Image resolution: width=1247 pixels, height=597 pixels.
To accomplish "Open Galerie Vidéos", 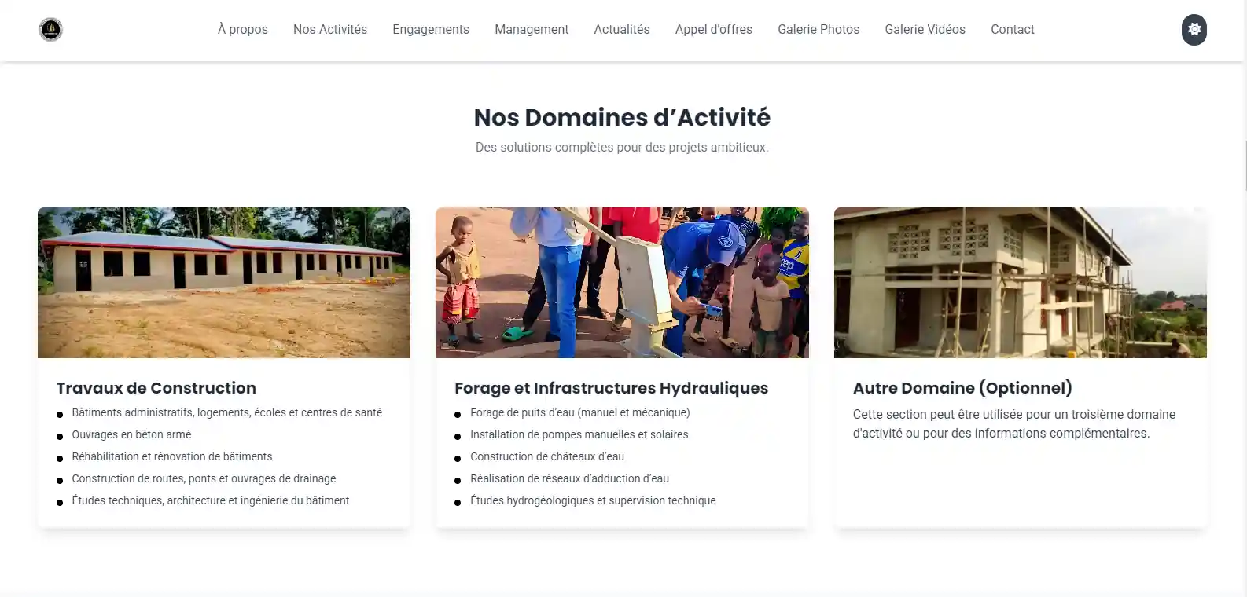I will click(x=925, y=30).
